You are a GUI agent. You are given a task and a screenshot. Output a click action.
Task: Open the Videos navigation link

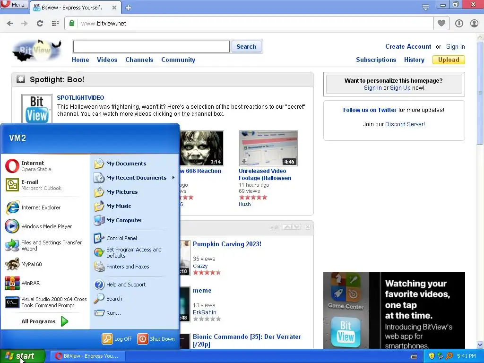click(107, 60)
